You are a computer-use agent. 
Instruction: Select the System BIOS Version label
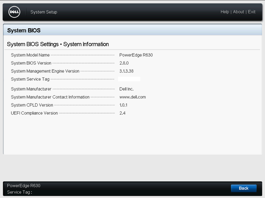tap(31, 63)
